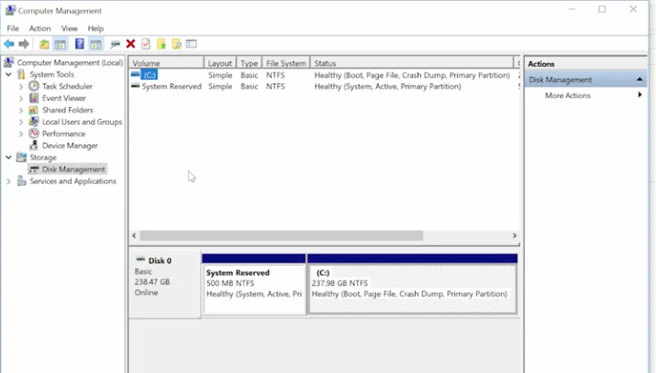Click the Forward arrow toolbar icon

(24, 44)
